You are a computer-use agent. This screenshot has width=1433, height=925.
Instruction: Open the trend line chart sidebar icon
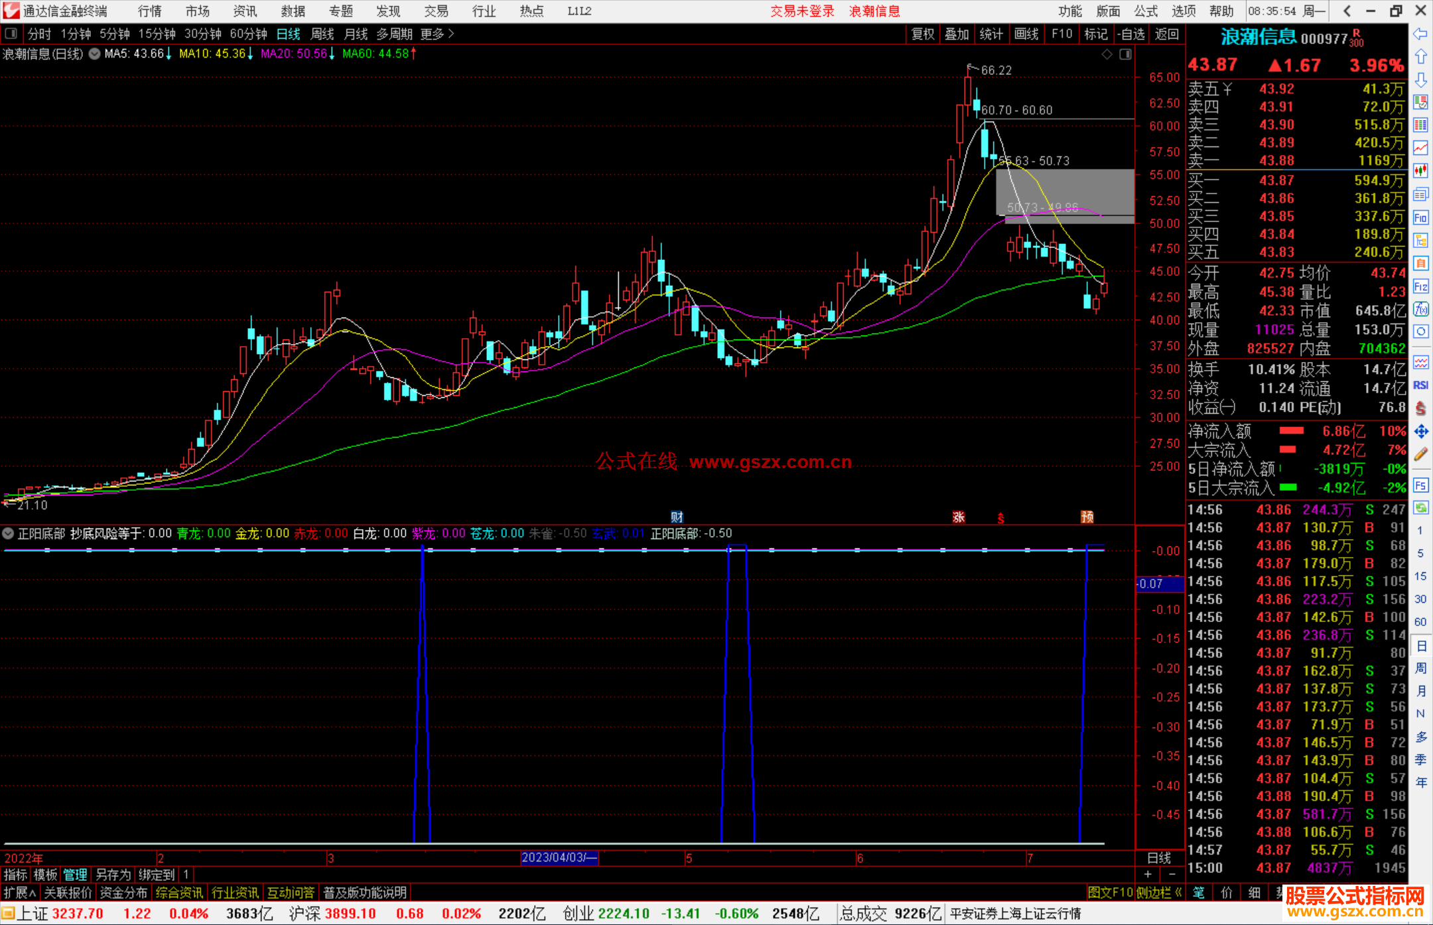coord(1420,148)
